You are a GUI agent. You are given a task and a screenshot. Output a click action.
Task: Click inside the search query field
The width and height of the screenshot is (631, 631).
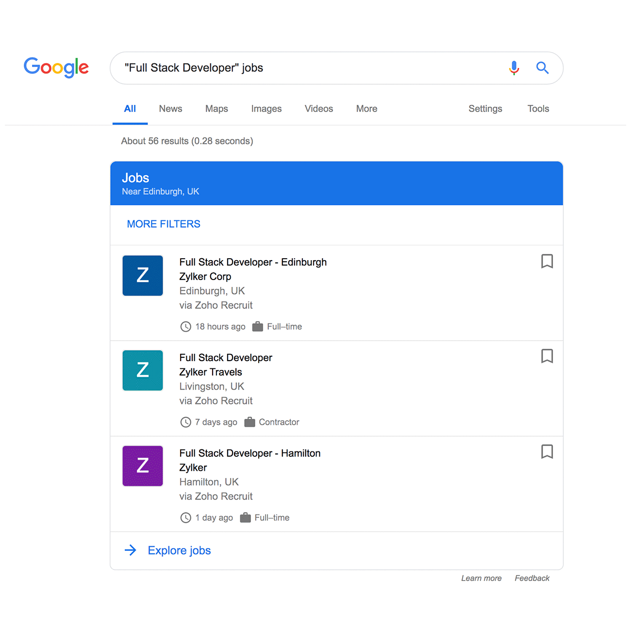pos(311,68)
